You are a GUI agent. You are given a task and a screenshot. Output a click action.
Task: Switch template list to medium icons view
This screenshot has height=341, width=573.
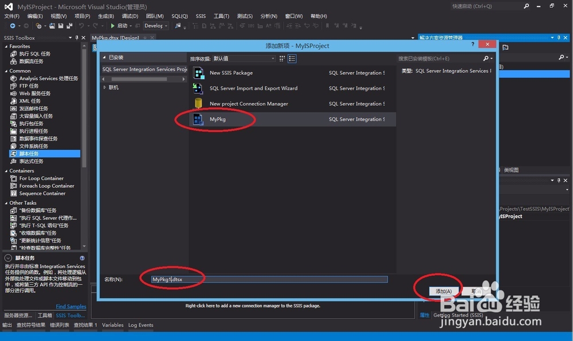pos(282,58)
